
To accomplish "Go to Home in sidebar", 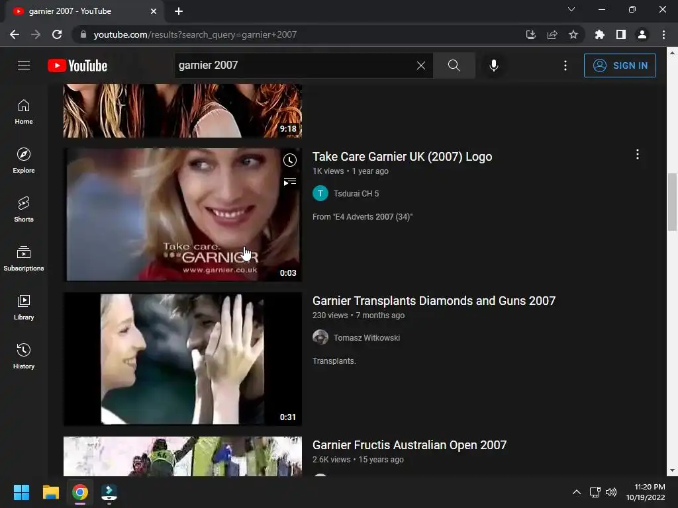I will tap(24, 111).
